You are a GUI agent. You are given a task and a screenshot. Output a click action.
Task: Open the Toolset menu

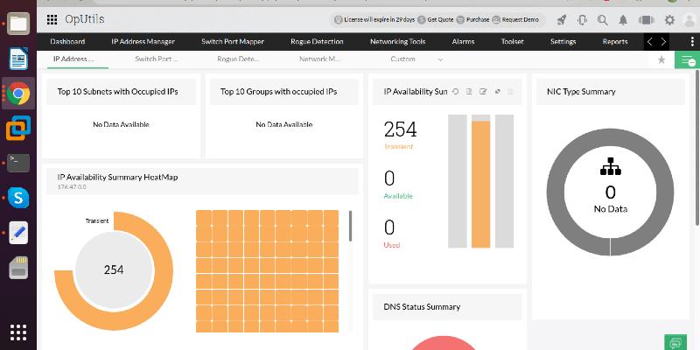[512, 42]
